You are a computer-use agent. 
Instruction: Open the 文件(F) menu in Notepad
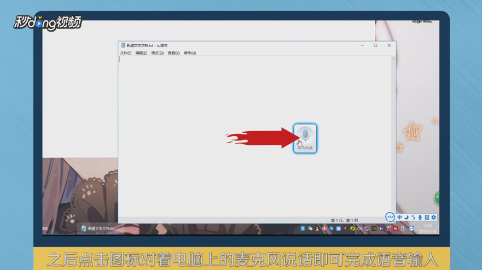126,53
